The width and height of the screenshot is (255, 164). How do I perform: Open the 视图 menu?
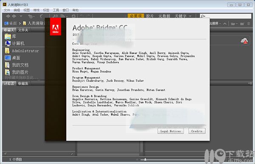point(26,10)
